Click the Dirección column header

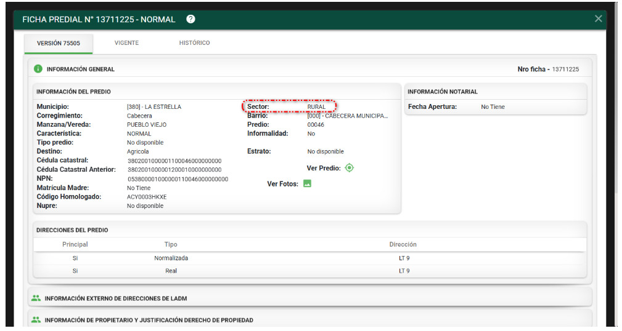(403, 244)
